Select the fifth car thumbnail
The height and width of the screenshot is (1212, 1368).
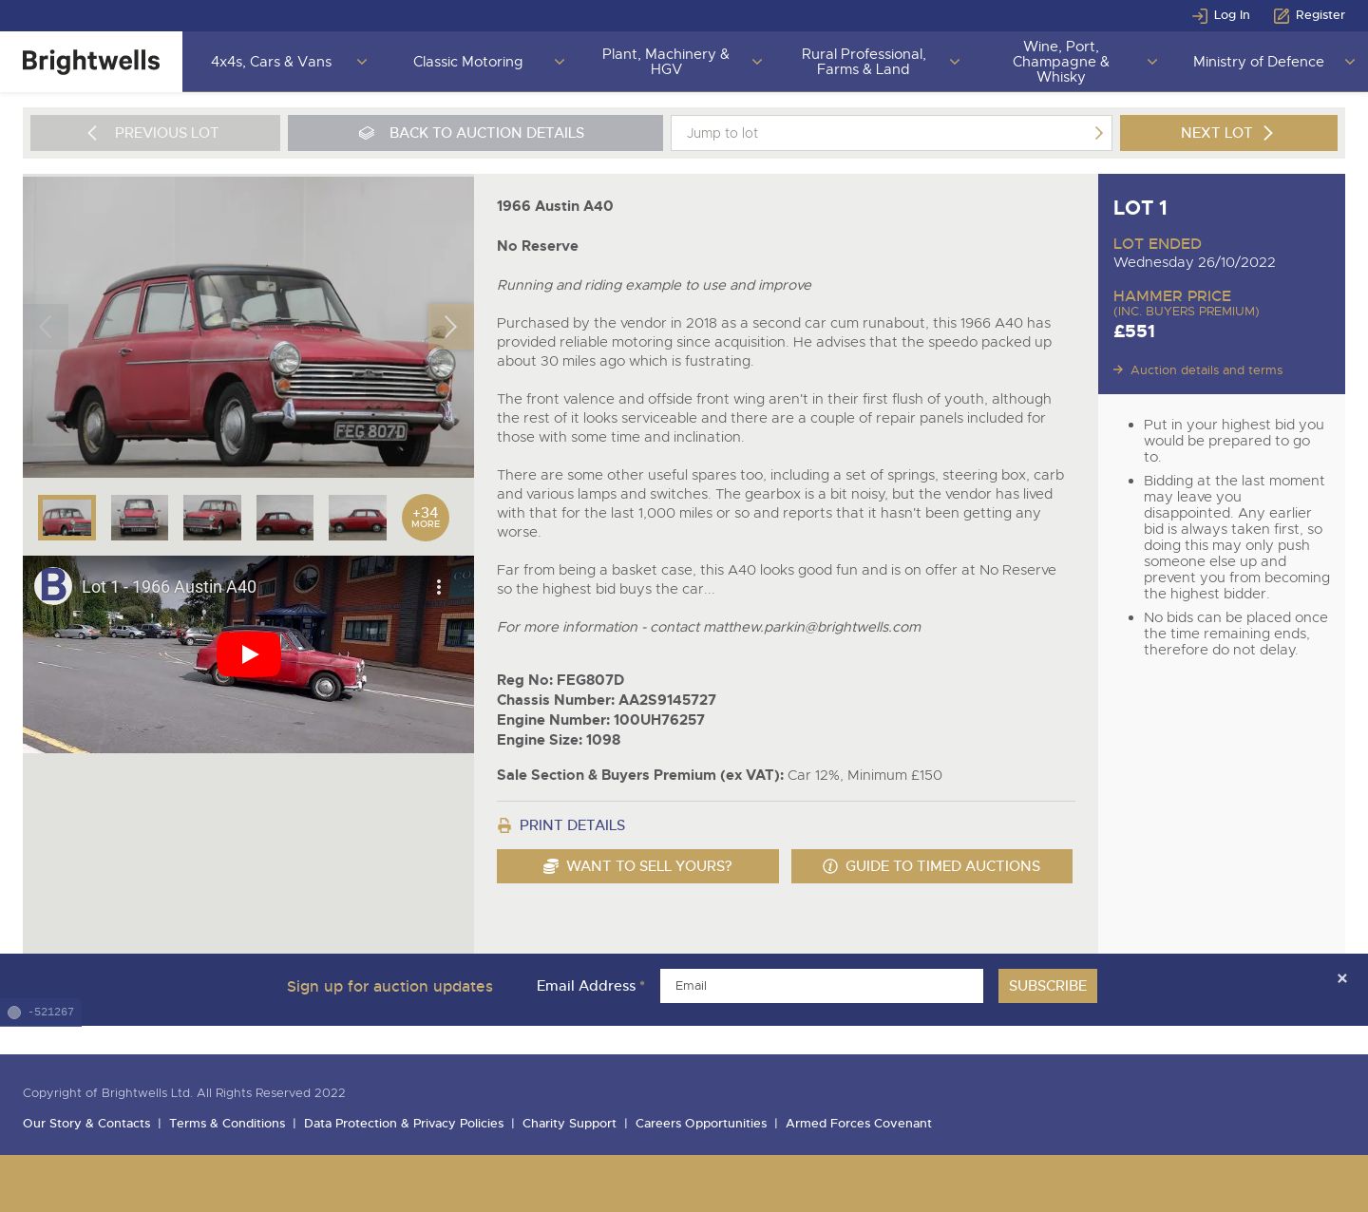coord(357,518)
